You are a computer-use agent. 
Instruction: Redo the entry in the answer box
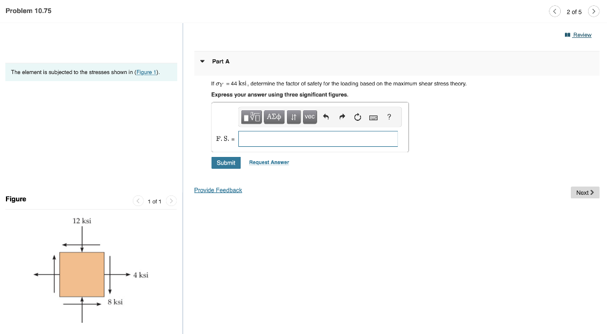(342, 117)
